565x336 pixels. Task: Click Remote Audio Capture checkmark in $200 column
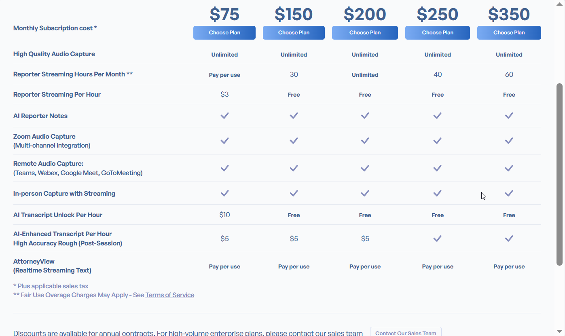365,168
